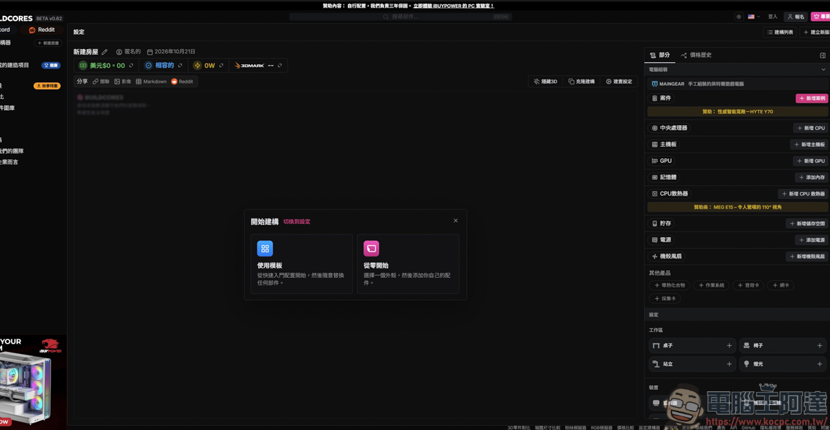Click the pink 新增案例 add case button
This screenshot has width=830, height=430.
(812, 98)
